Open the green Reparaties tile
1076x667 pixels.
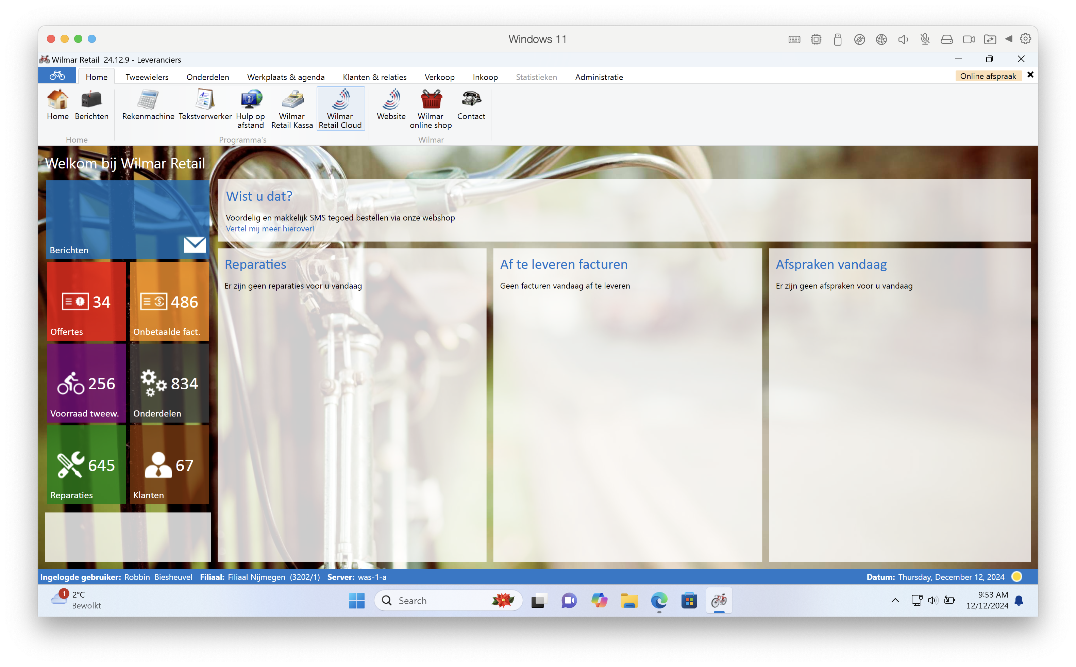click(x=86, y=465)
